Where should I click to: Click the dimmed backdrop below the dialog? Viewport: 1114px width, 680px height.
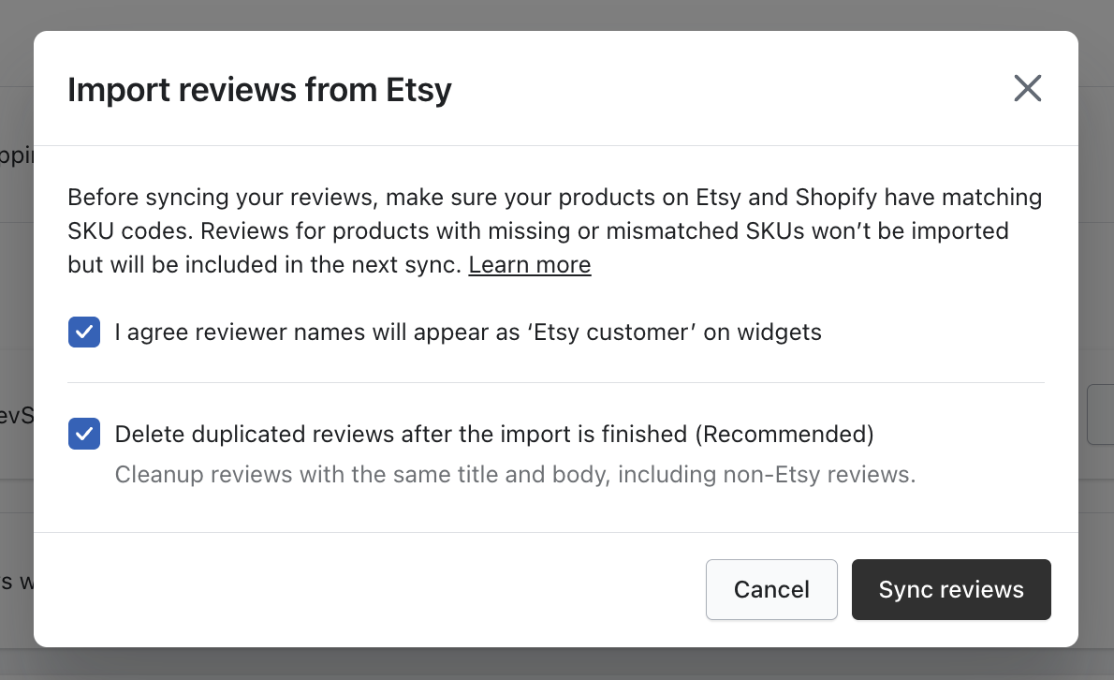tap(556, 664)
